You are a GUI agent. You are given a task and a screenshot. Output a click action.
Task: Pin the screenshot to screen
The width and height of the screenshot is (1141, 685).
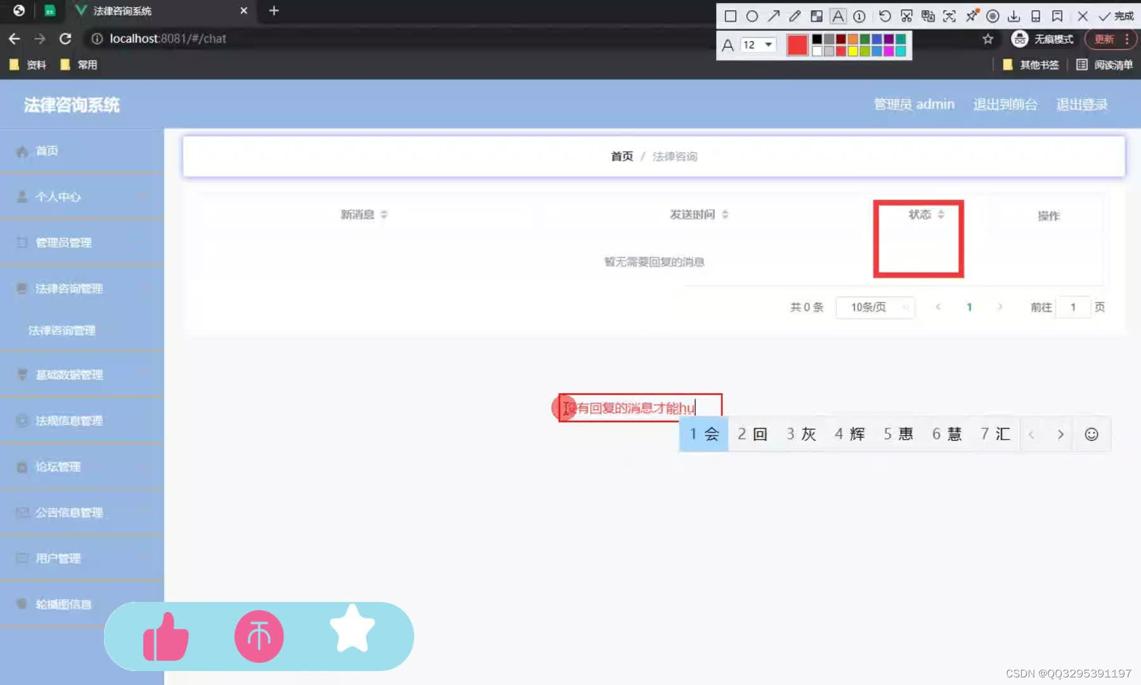coord(972,16)
